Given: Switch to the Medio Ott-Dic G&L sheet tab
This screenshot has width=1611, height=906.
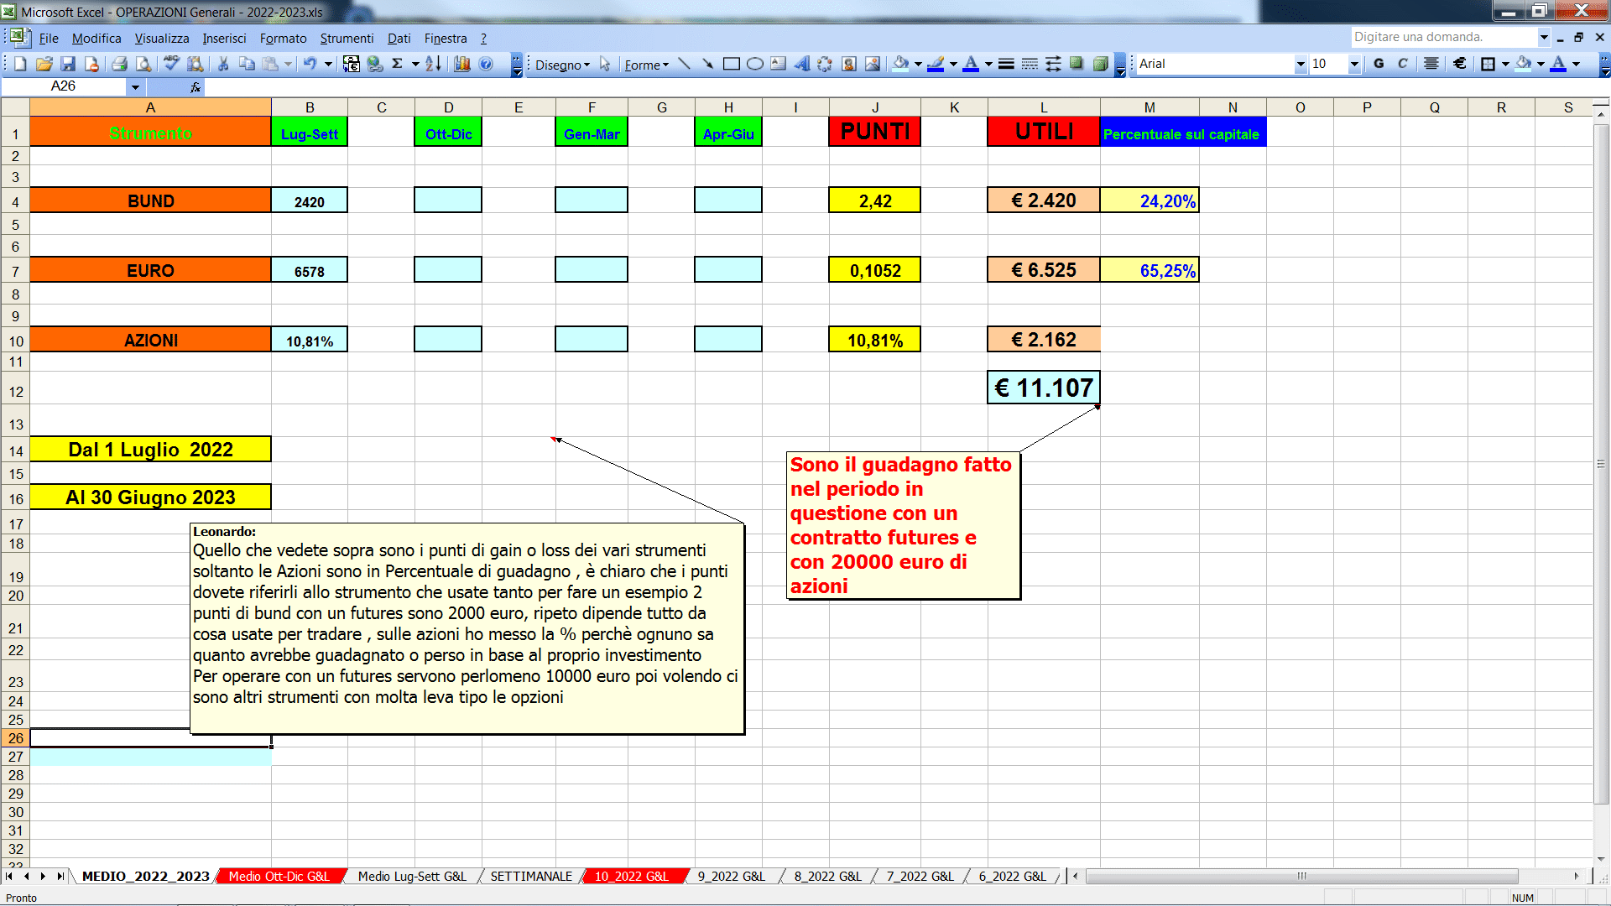Looking at the screenshot, I should 279,876.
